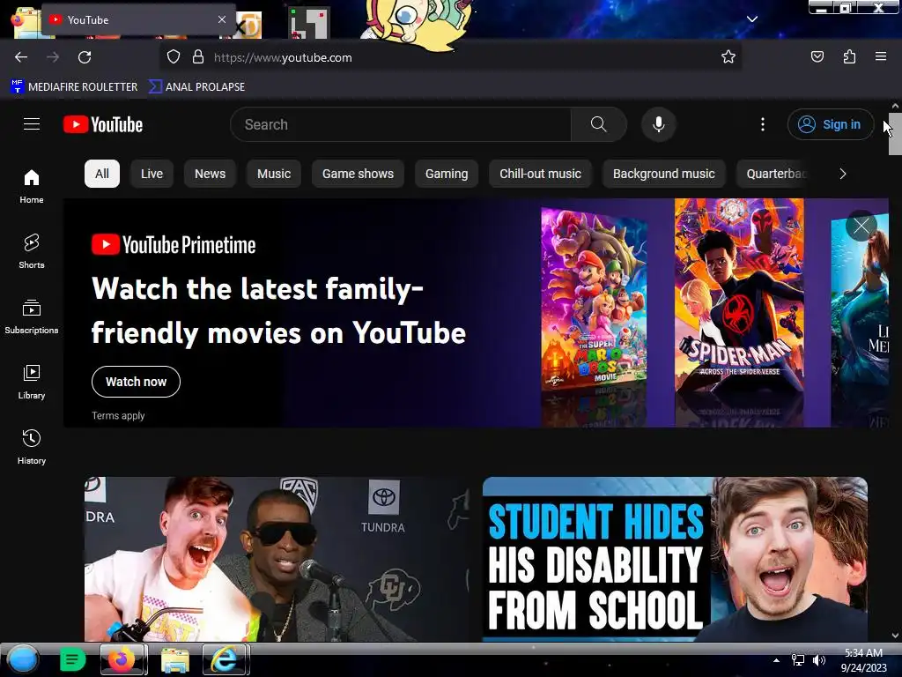
Task: Open Subscriptions from sidebar
Action: [x=32, y=316]
